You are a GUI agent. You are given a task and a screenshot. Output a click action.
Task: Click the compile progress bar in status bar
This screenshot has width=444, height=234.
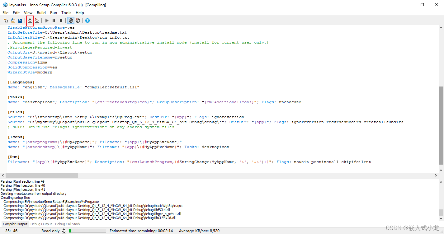(x=87, y=231)
